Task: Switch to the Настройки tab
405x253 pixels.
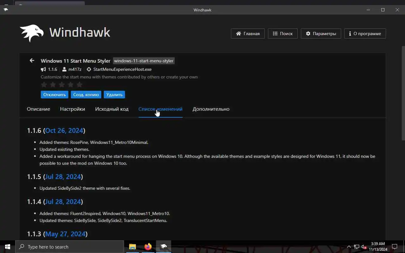Action: pos(72,109)
